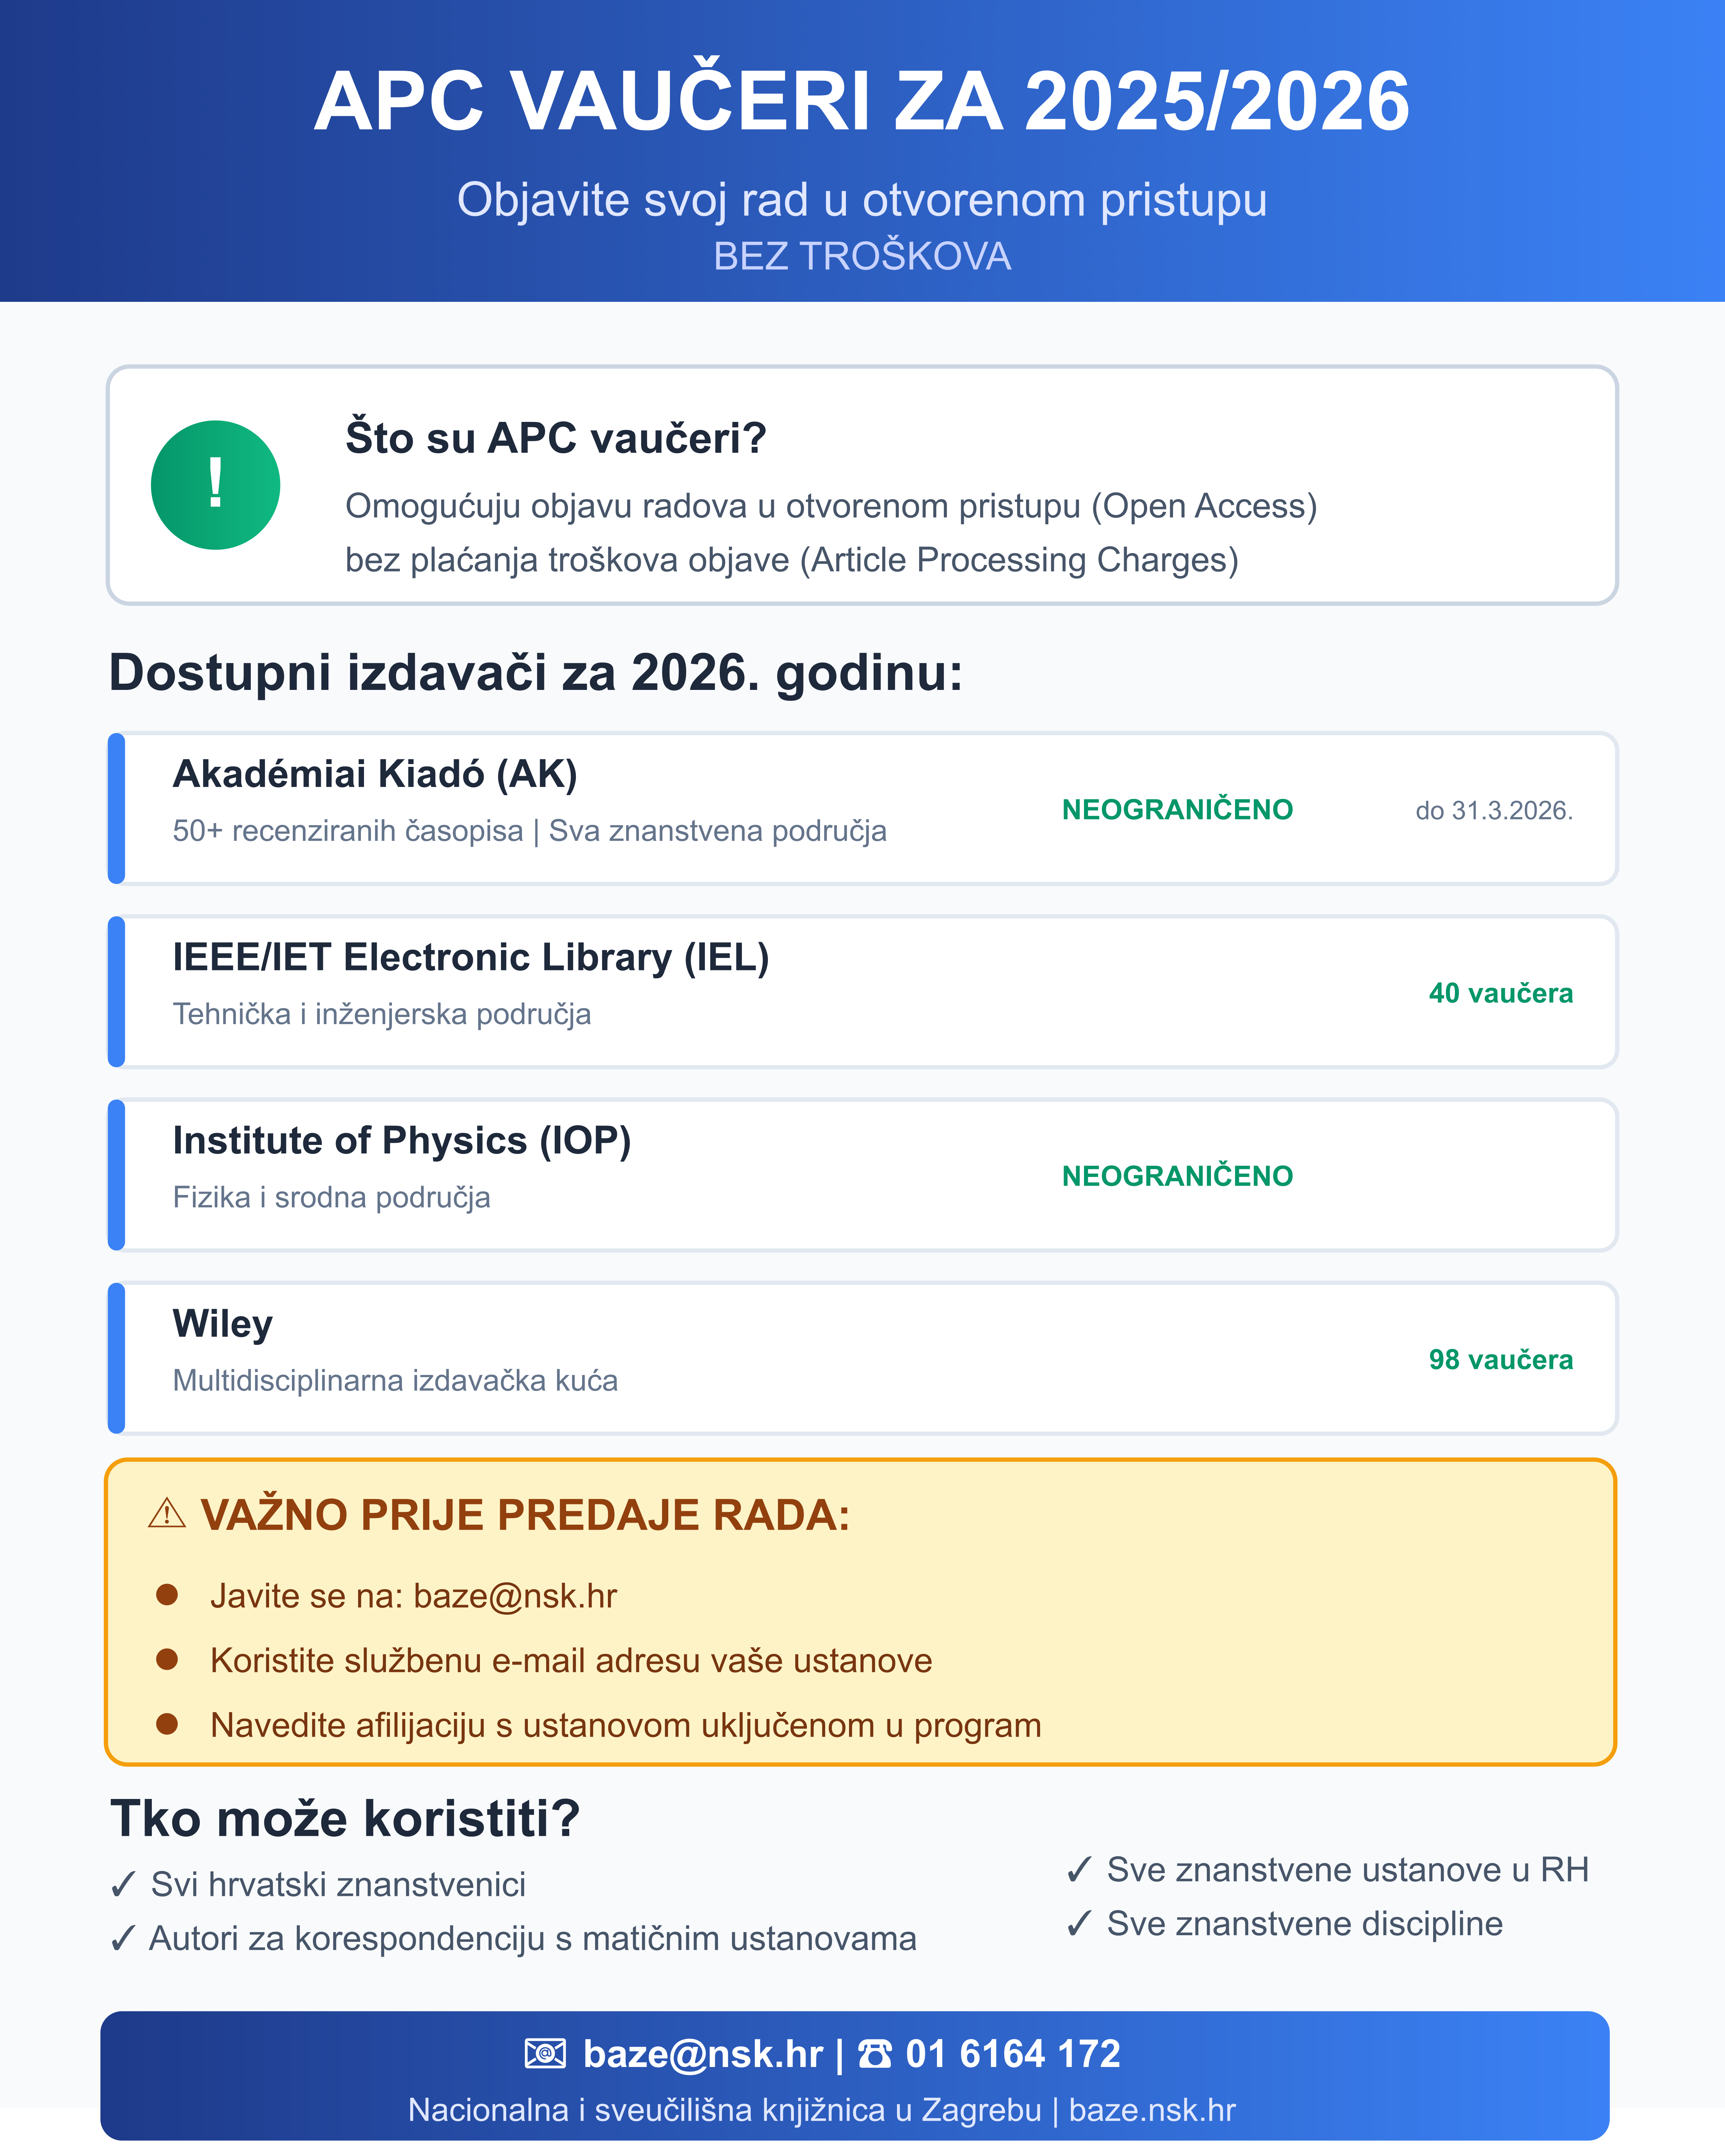Click the phone number 01 6164 172
Viewport: 1725px width, 2156px height.
(x=1013, y=2054)
